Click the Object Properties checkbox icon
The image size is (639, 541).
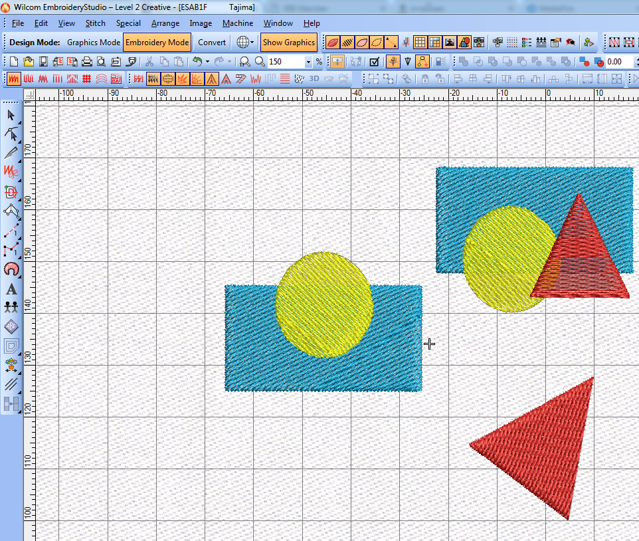point(374,62)
